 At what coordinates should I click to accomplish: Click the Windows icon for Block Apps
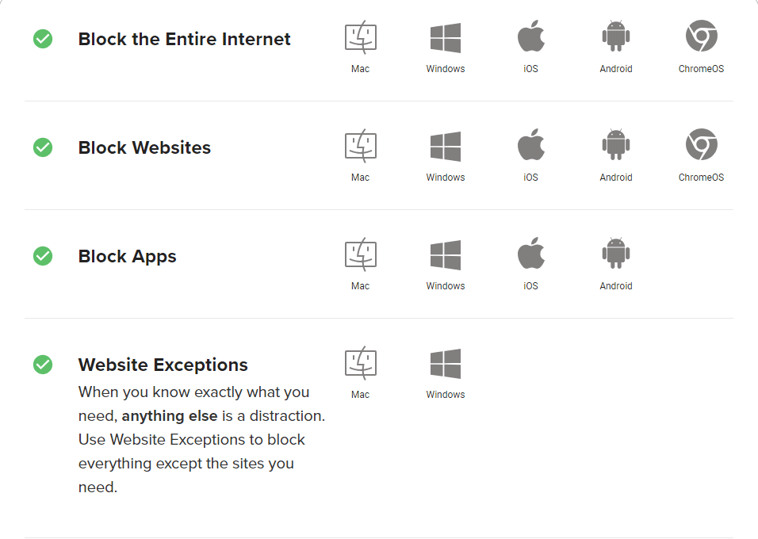446,255
